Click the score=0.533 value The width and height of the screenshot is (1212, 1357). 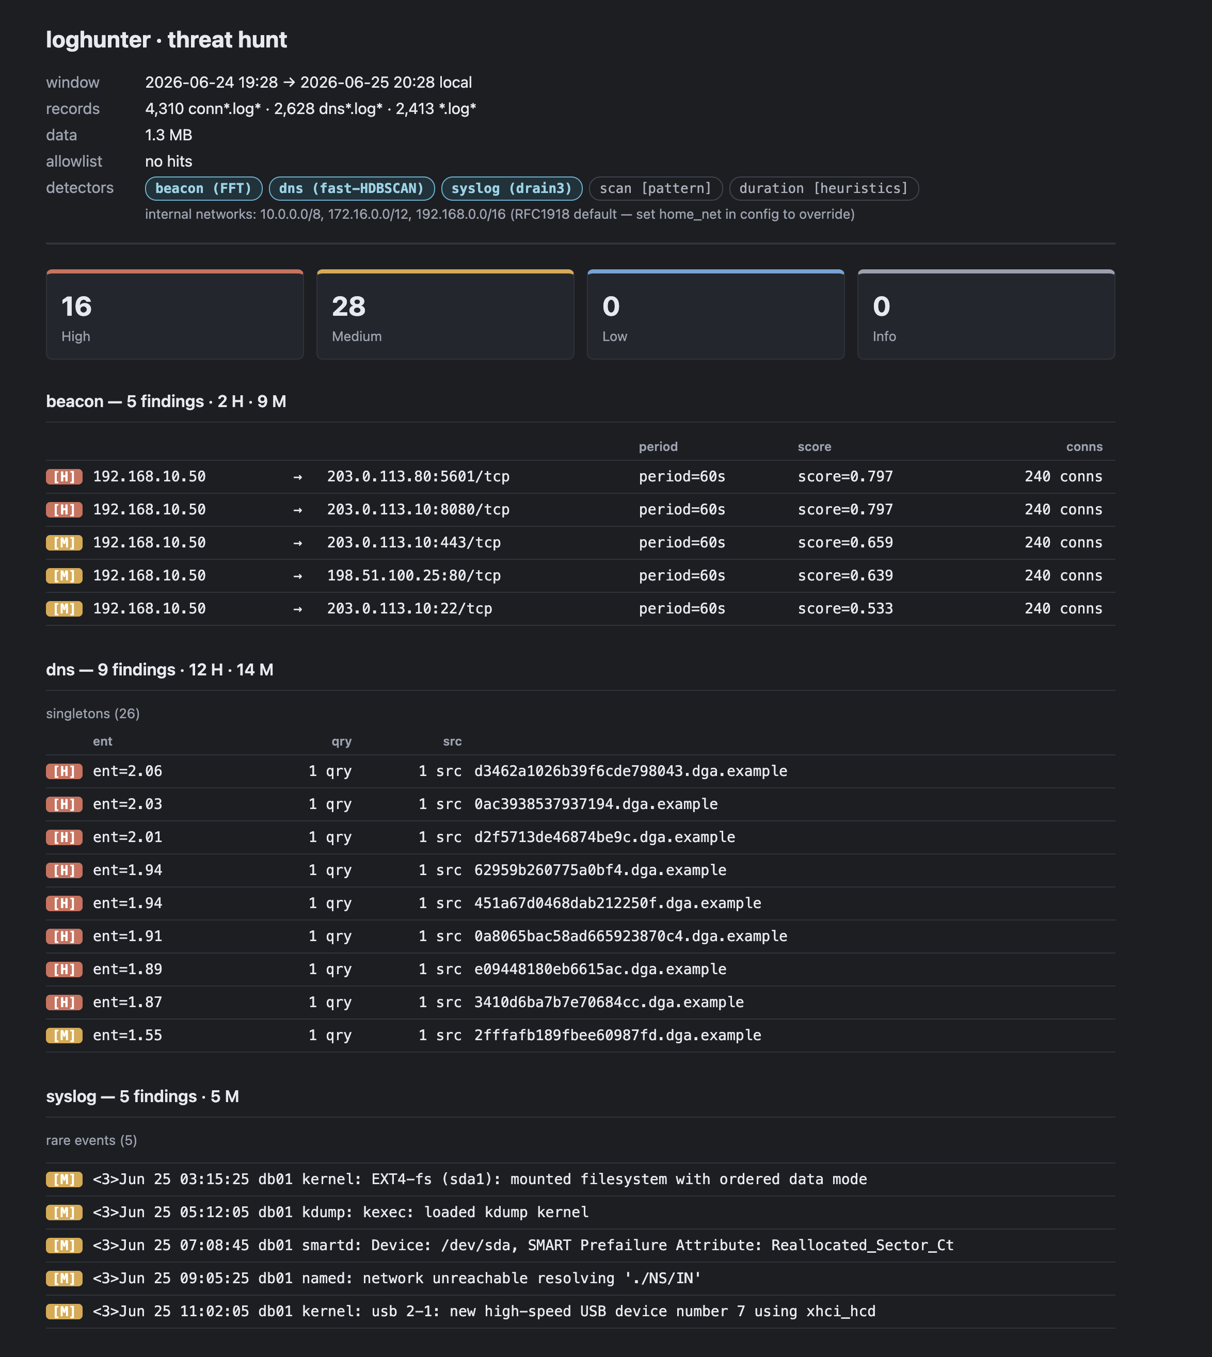coord(845,608)
